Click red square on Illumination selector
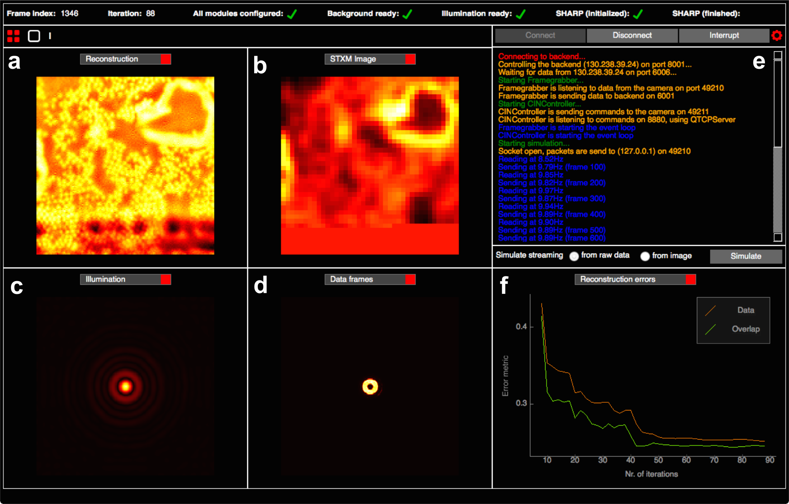The image size is (789, 504). click(166, 279)
